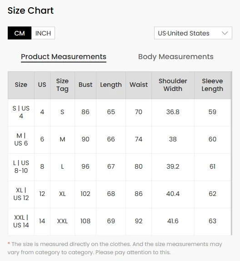Screen dimensions: 240x261
Task: Click the Length column header
Action: tap(111, 85)
